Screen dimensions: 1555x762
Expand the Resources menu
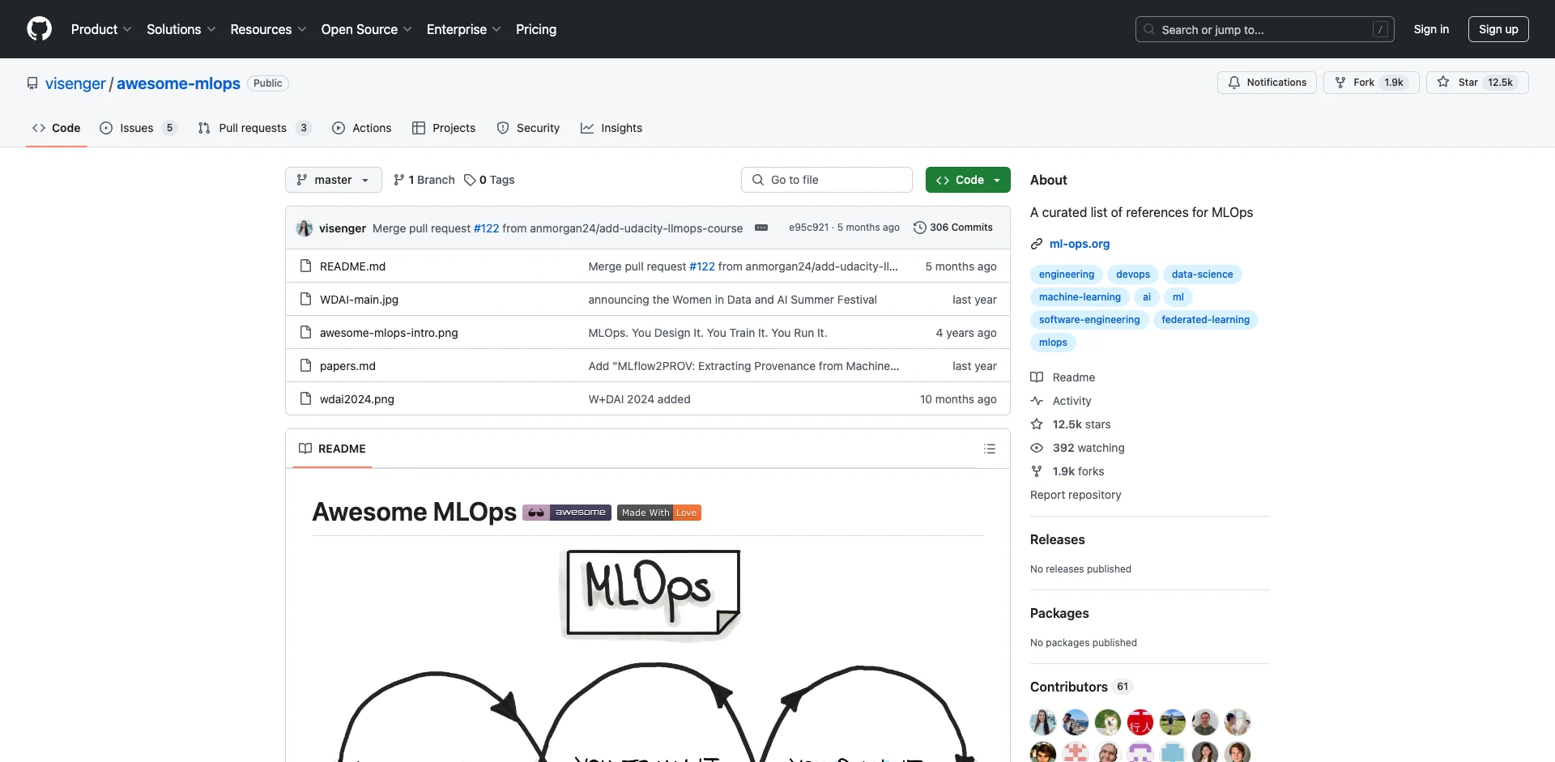pyautogui.click(x=268, y=29)
